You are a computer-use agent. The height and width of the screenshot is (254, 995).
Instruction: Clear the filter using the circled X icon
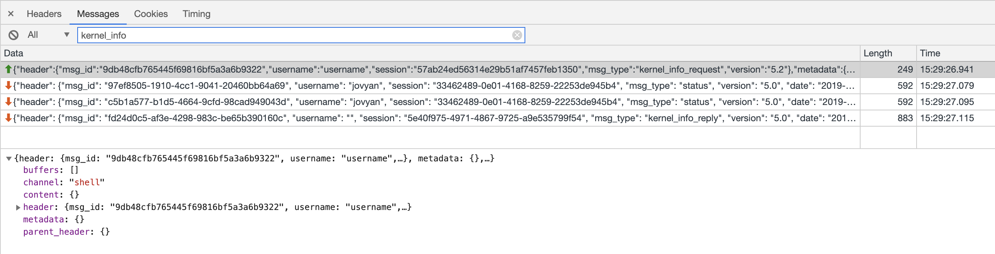pos(517,35)
